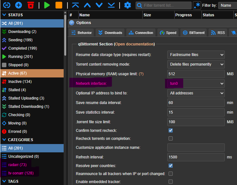Open Optional IP address dropdown
The height and width of the screenshot is (185, 237).
196,93
